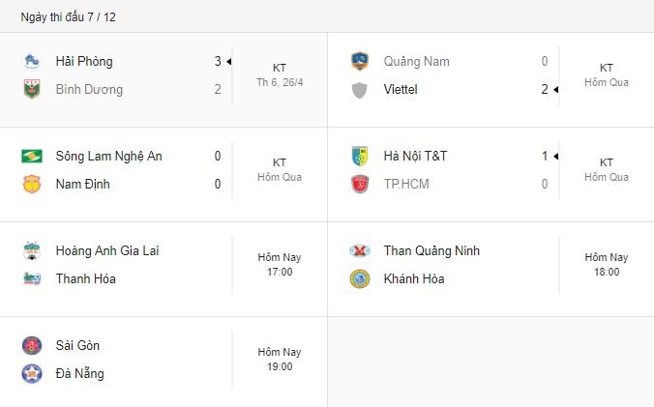
Task: Click the Sài Gòn club badge
Action: (32, 346)
